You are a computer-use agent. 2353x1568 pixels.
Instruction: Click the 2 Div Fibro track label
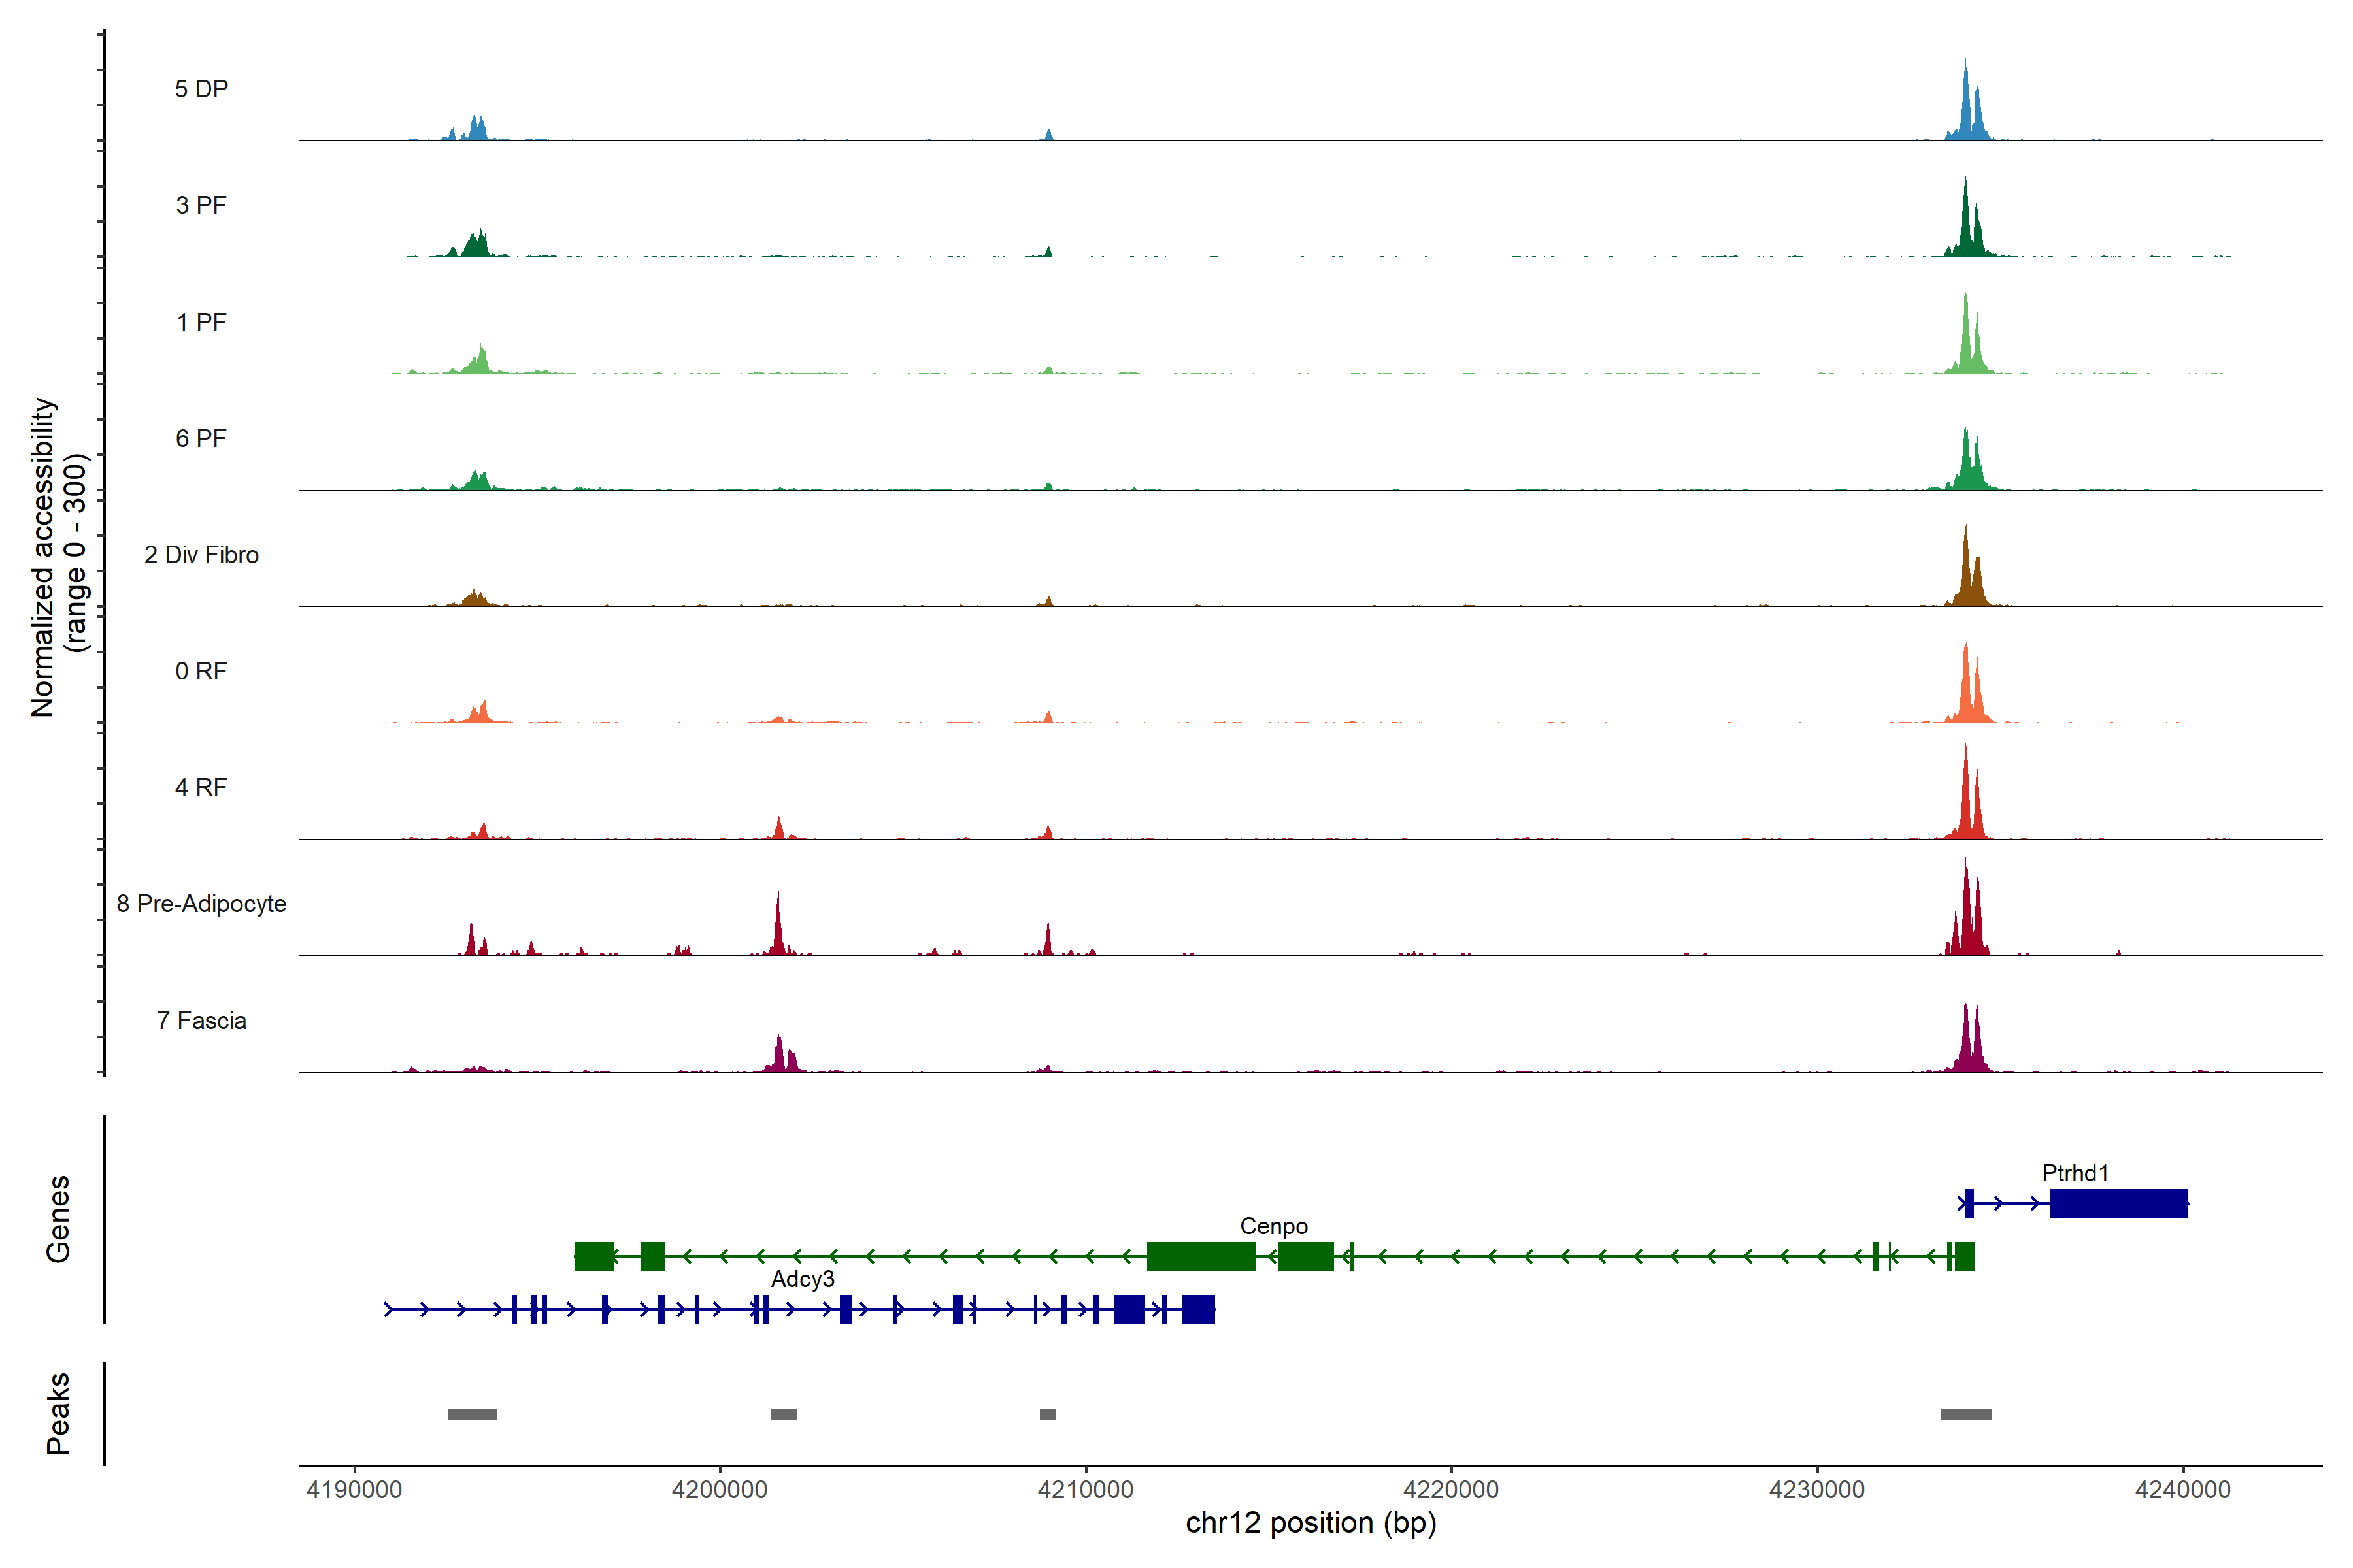click(x=201, y=555)
